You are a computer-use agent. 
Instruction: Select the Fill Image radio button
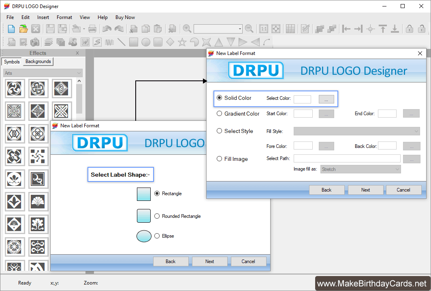click(x=220, y=158)
